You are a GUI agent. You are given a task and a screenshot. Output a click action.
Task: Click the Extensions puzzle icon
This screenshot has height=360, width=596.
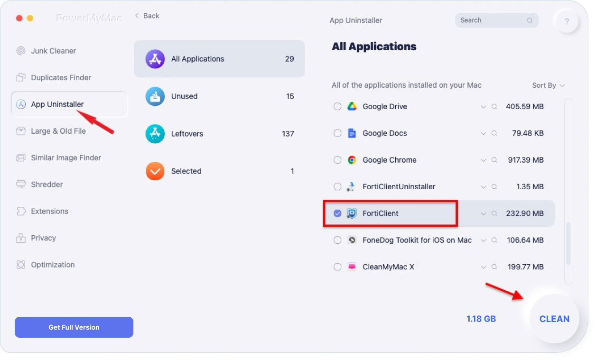point(21,211)
